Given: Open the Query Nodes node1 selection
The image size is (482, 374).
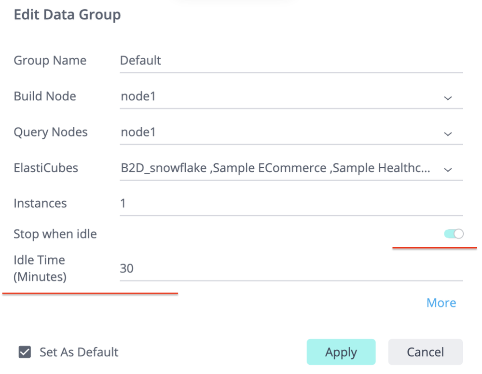Looking at the screenshot, I should click(280, 132).
